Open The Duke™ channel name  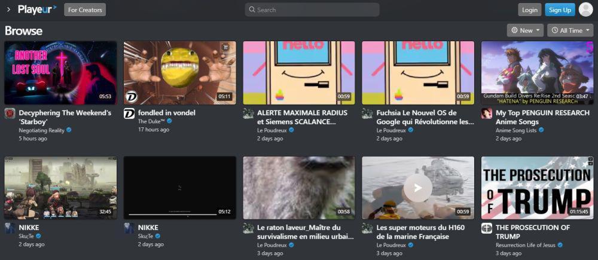pos(151,121)
